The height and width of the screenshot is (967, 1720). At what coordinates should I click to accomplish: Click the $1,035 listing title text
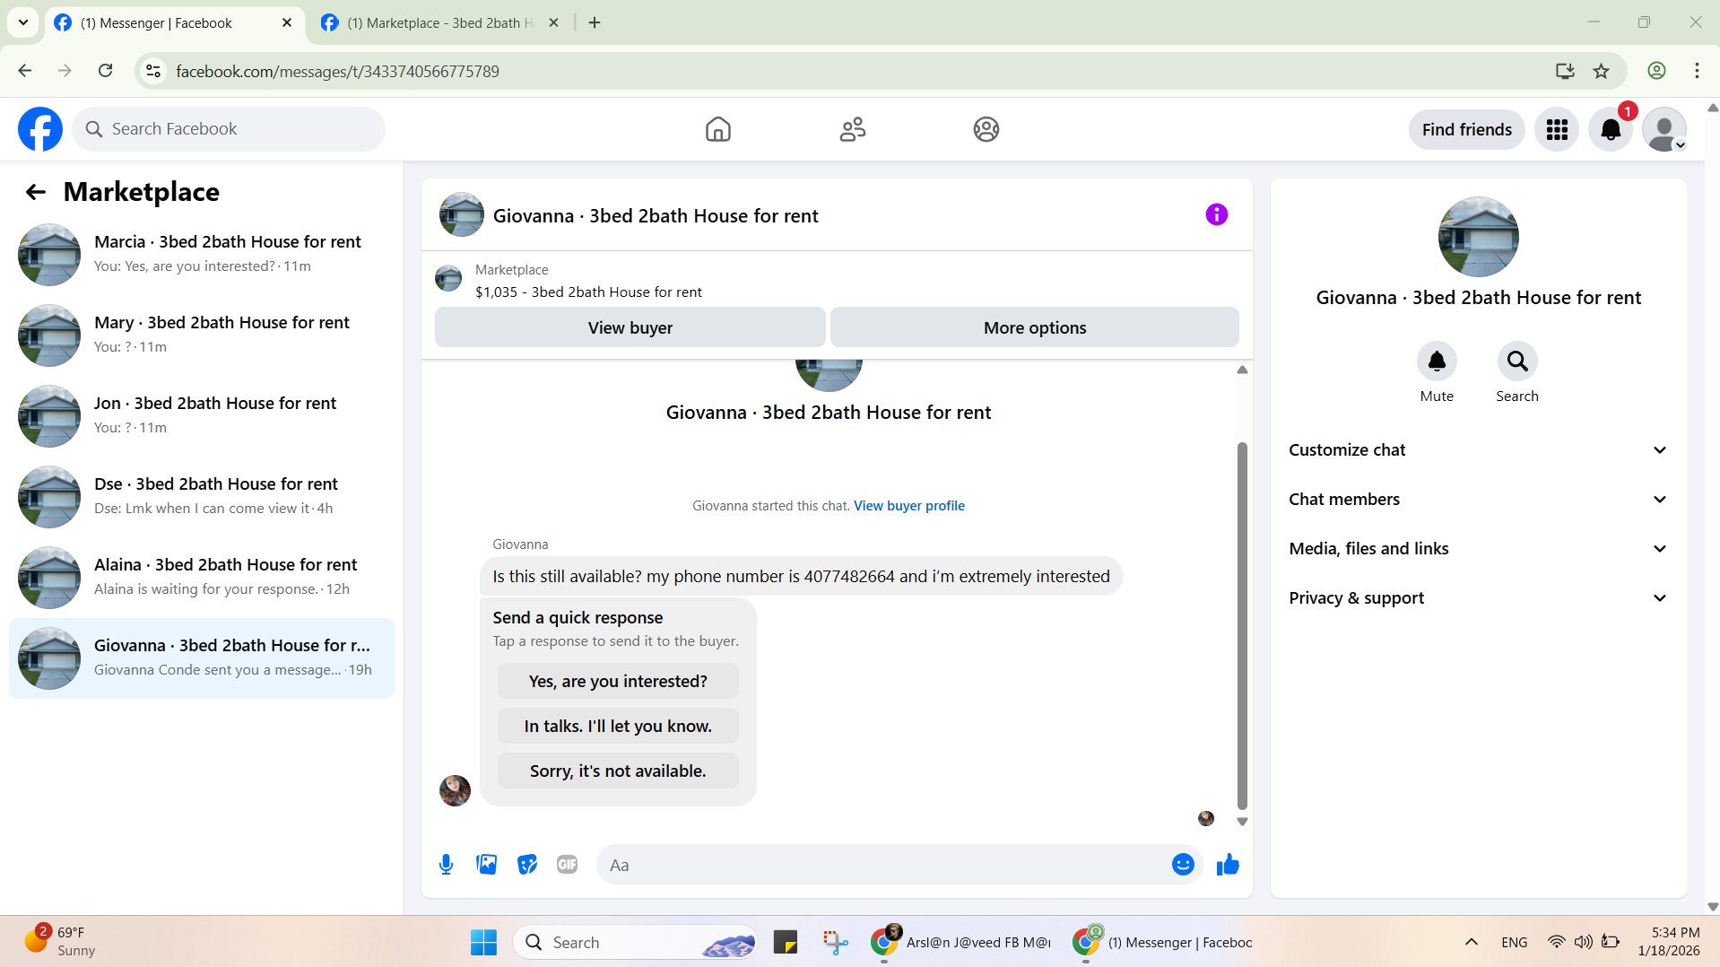coord(588,292)
